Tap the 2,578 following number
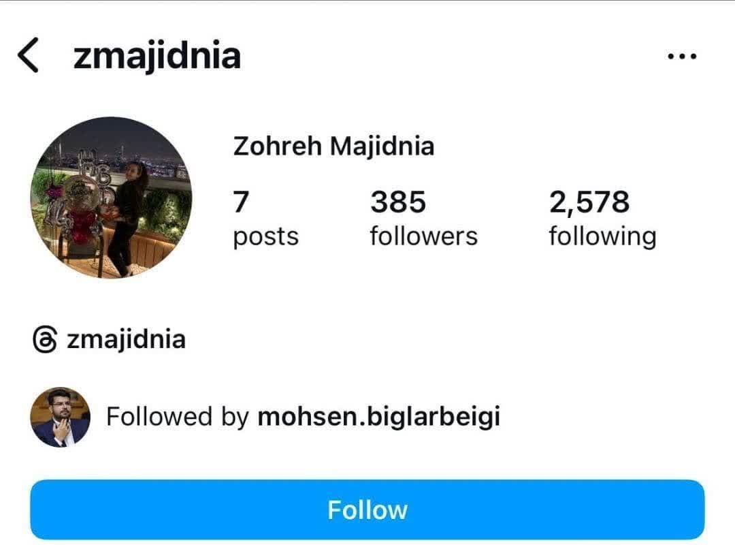 589,202
